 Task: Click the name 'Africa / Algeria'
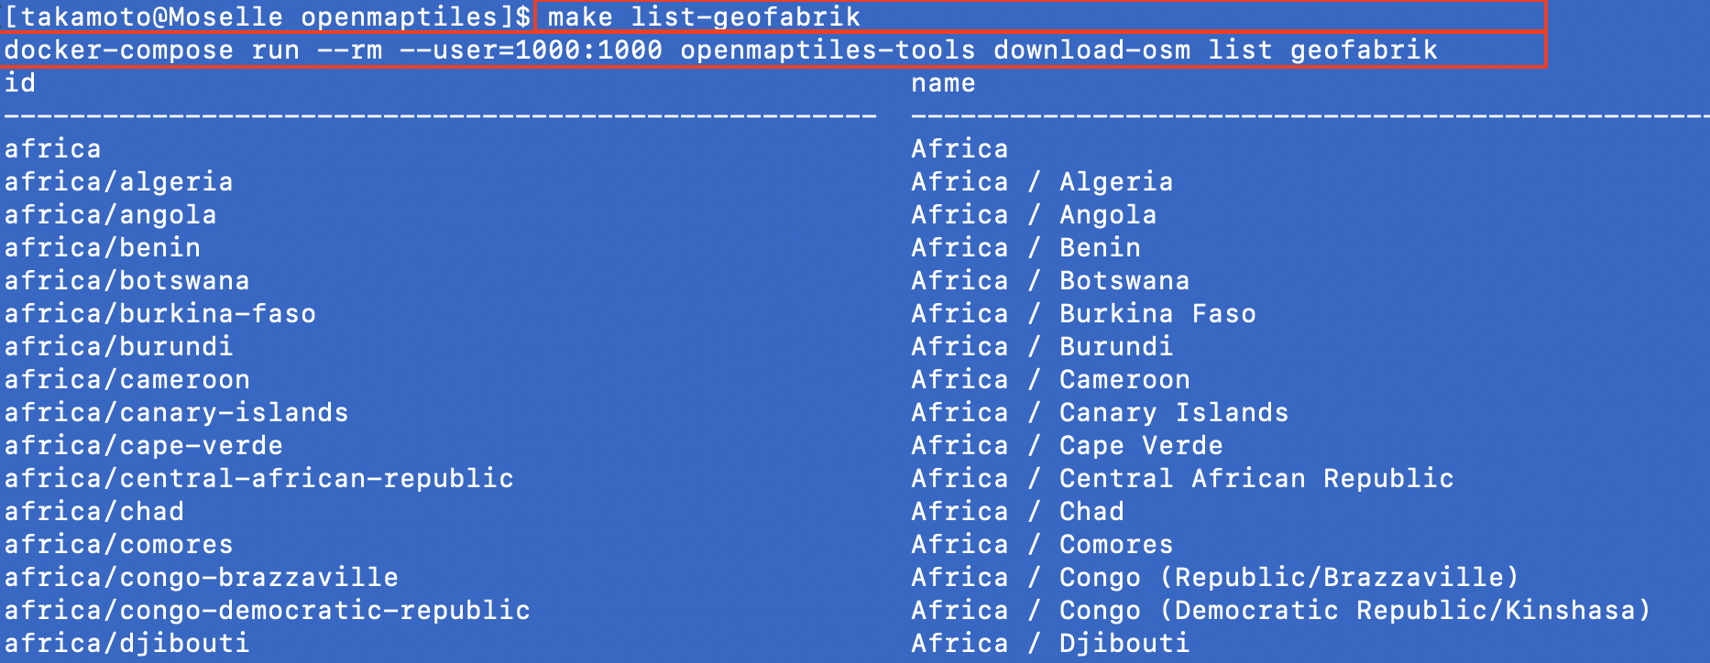click(1042, 182)
